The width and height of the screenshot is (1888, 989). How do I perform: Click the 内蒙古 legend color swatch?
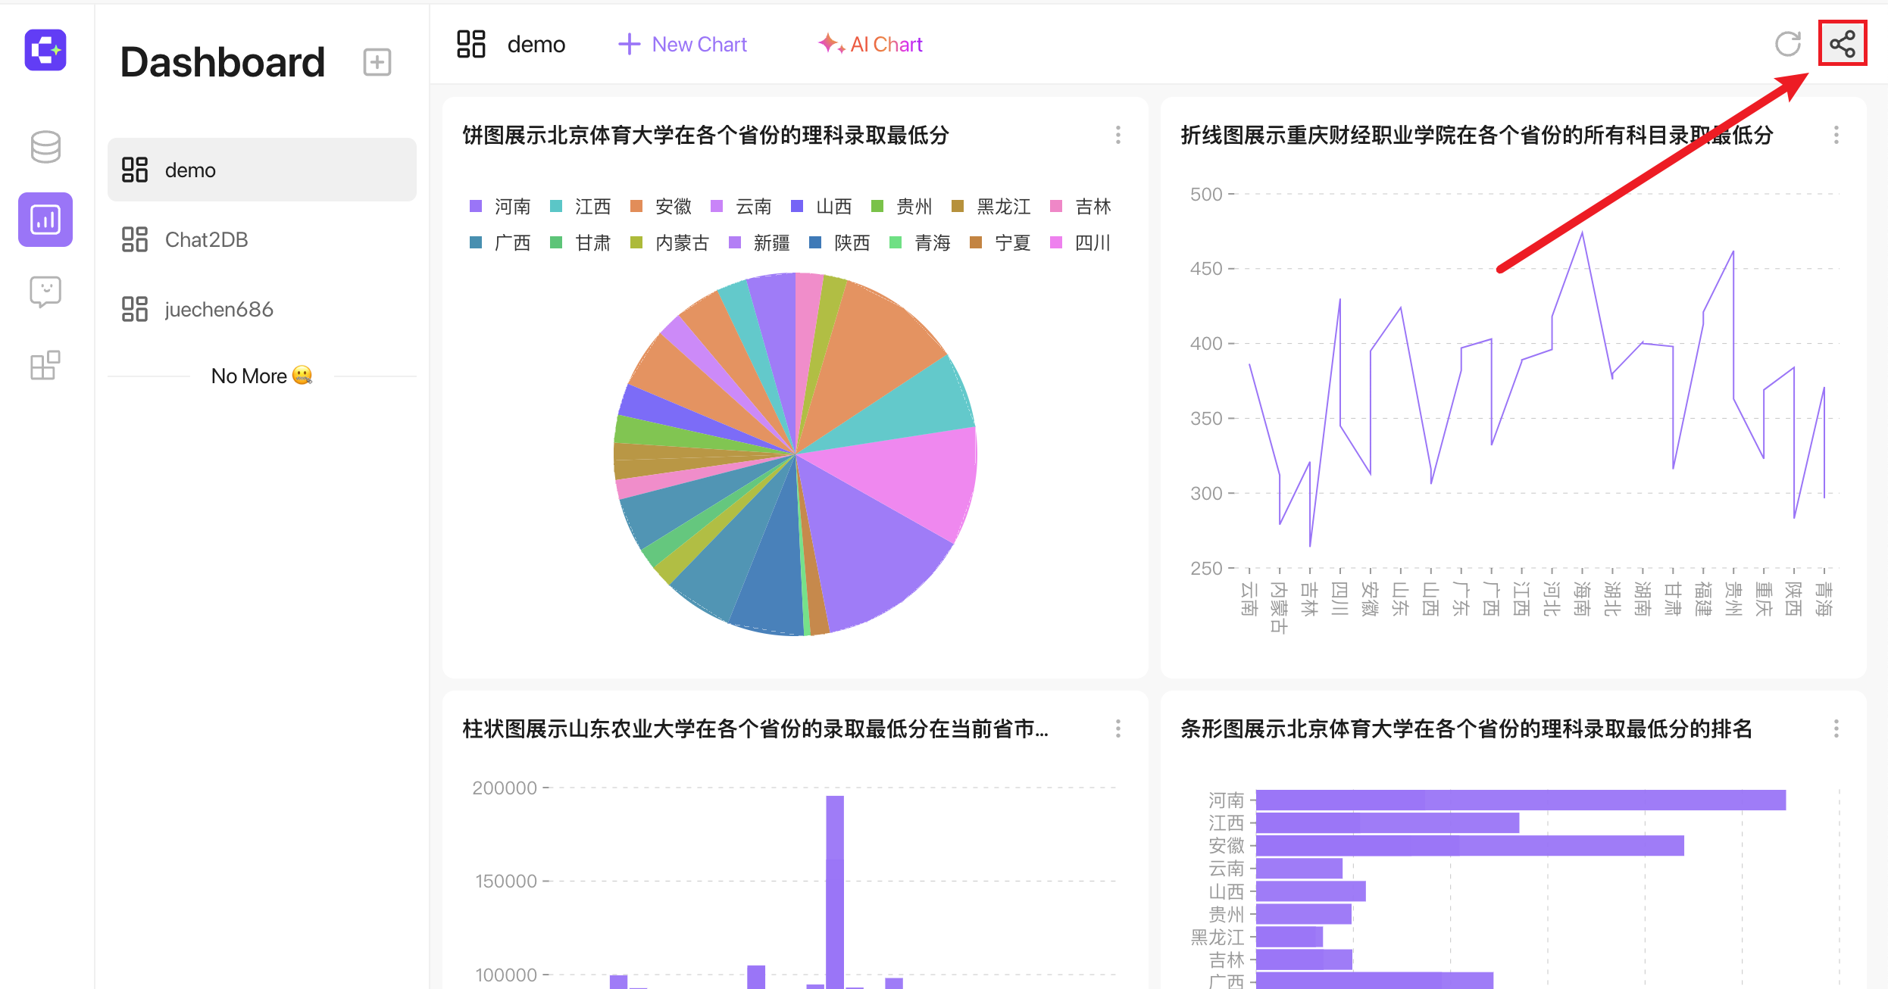coord(636,242)
